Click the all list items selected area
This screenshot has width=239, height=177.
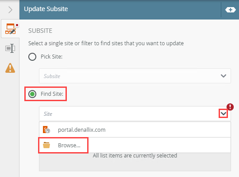[x=135, y=162]
